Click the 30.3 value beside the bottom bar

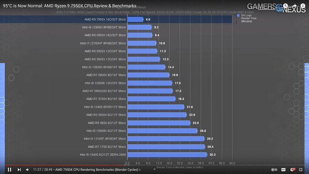point(212,154)
